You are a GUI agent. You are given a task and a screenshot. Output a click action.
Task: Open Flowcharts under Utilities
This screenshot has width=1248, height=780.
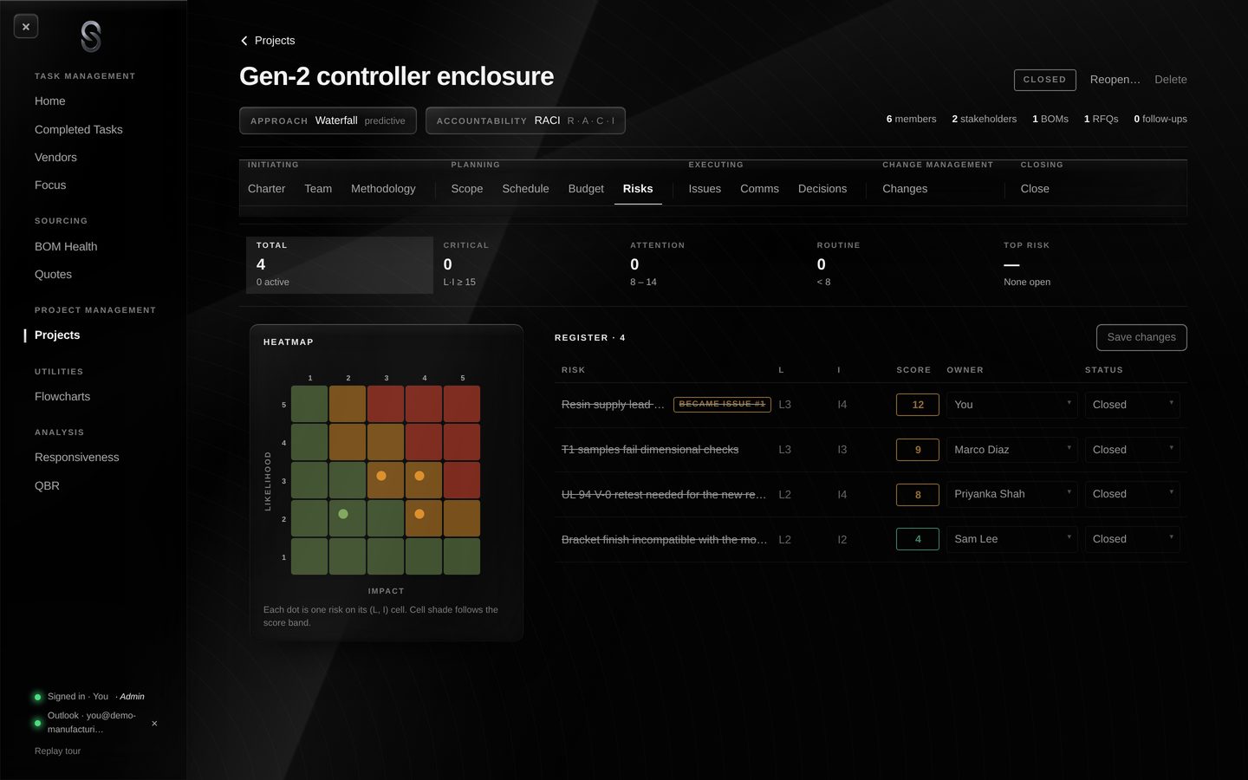[x=62, y=397]
